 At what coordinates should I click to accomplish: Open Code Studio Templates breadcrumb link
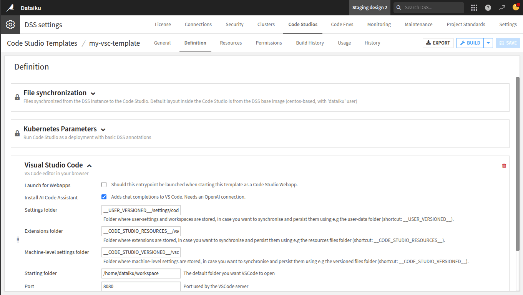click(42, 43)
